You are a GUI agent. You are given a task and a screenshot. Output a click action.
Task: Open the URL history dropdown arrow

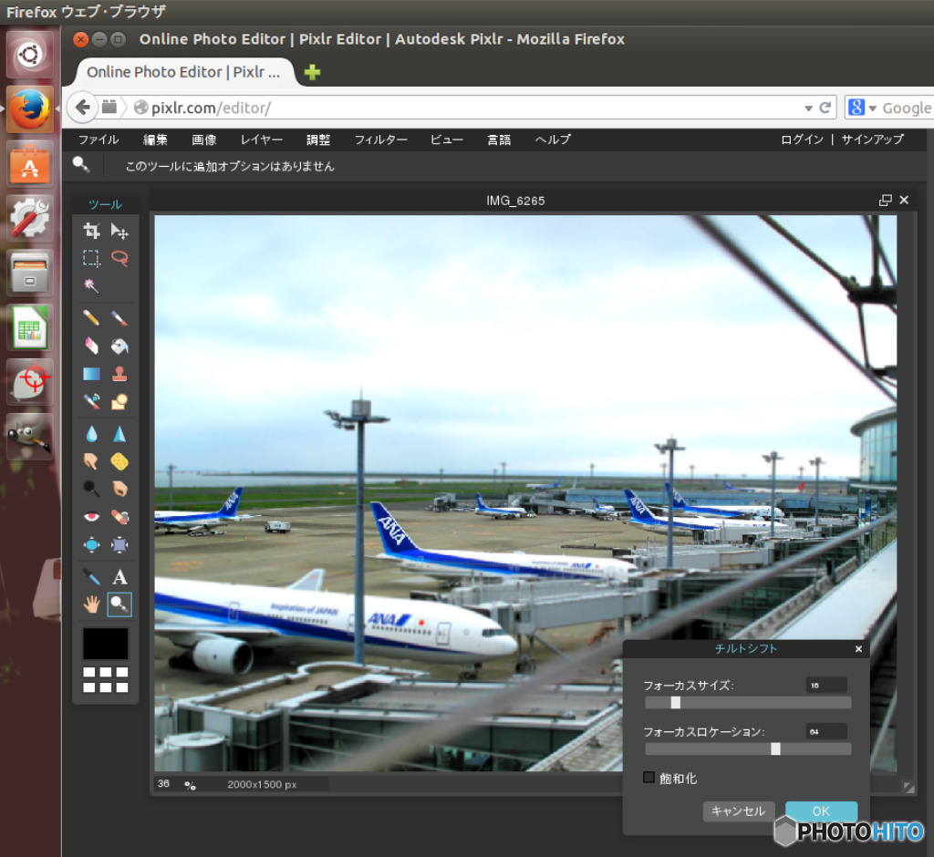pyautogui.click(x=808, y=108)
